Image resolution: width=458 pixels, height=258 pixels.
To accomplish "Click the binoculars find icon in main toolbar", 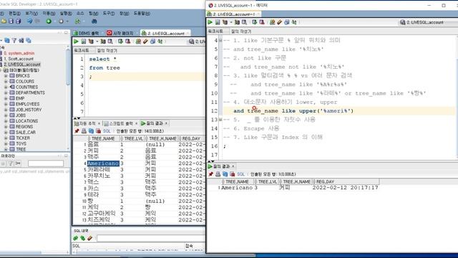I will point(94,21).
